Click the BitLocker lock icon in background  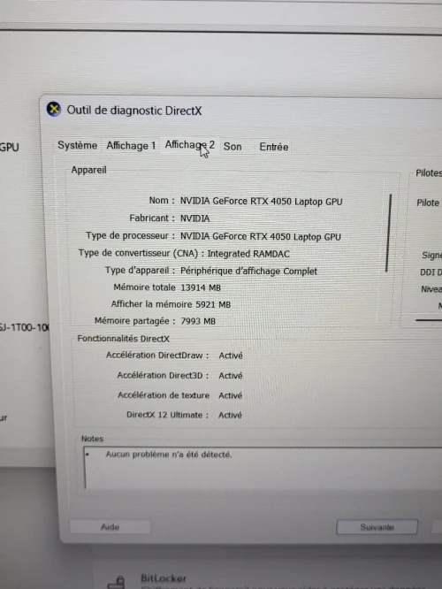click(117, 582)
